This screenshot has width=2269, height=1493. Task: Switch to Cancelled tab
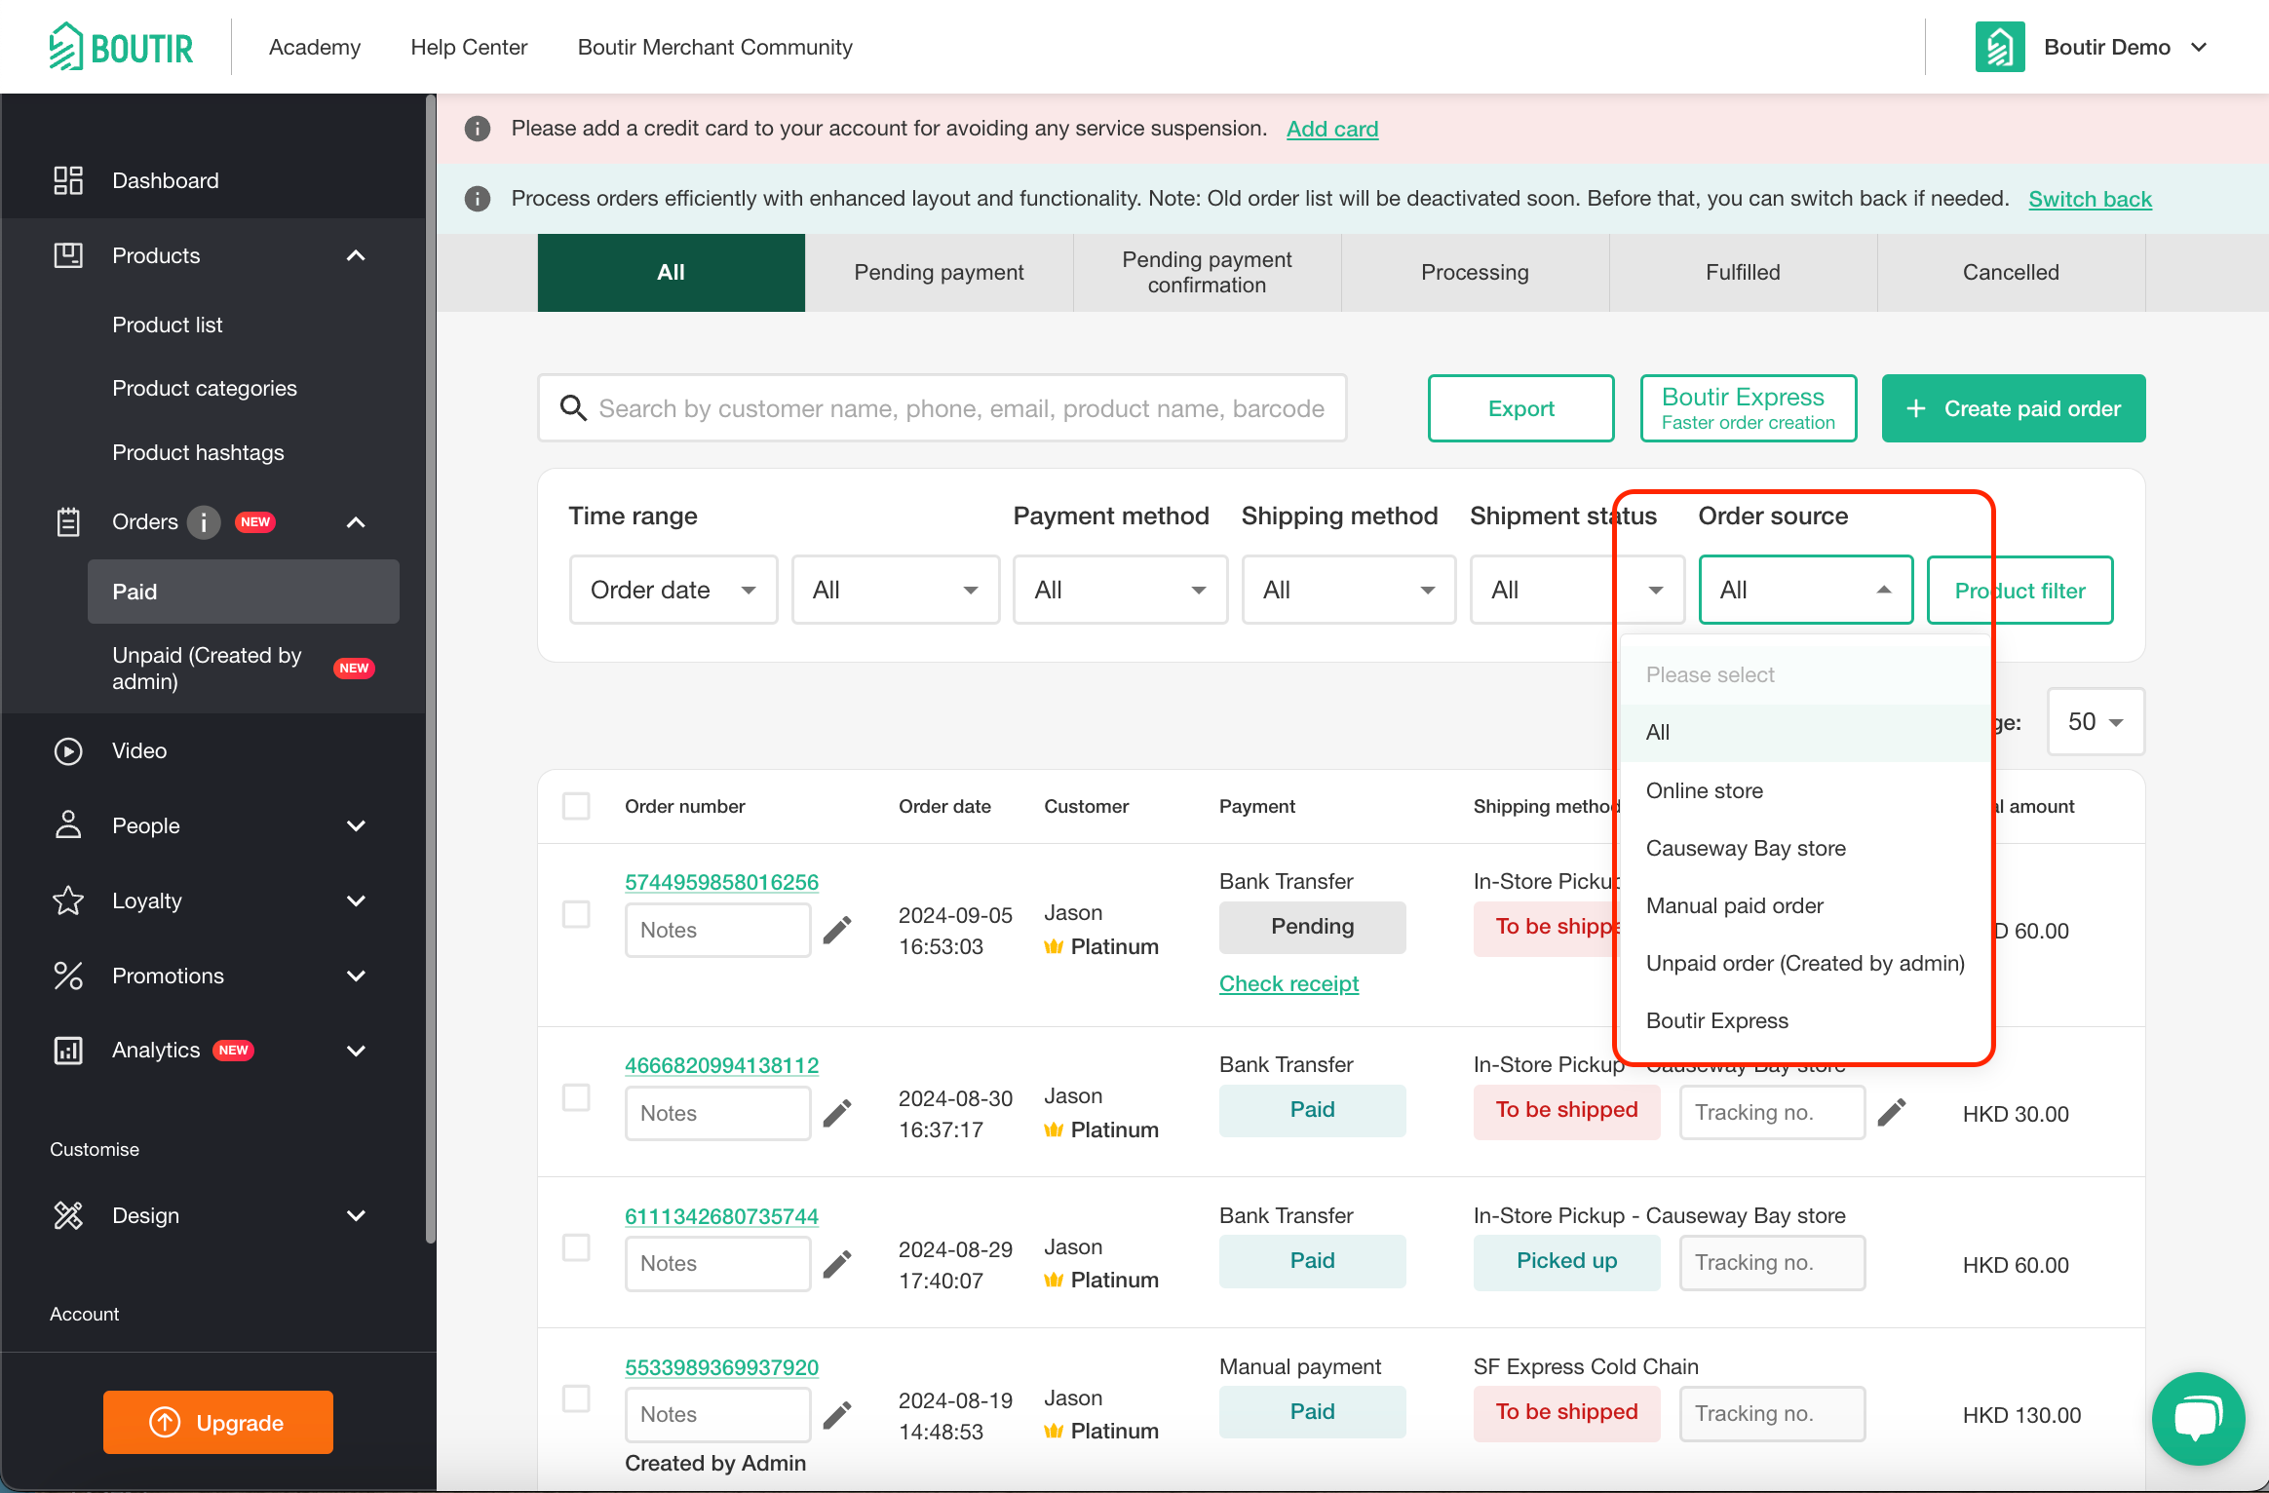point(2011,273)
